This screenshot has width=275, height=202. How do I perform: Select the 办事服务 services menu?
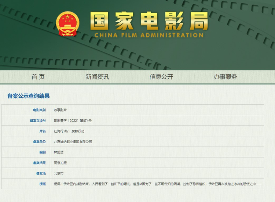point(225,77)
